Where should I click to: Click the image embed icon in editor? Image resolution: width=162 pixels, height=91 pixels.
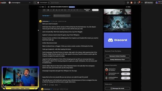pyautogui.click(x=44, y=10)
